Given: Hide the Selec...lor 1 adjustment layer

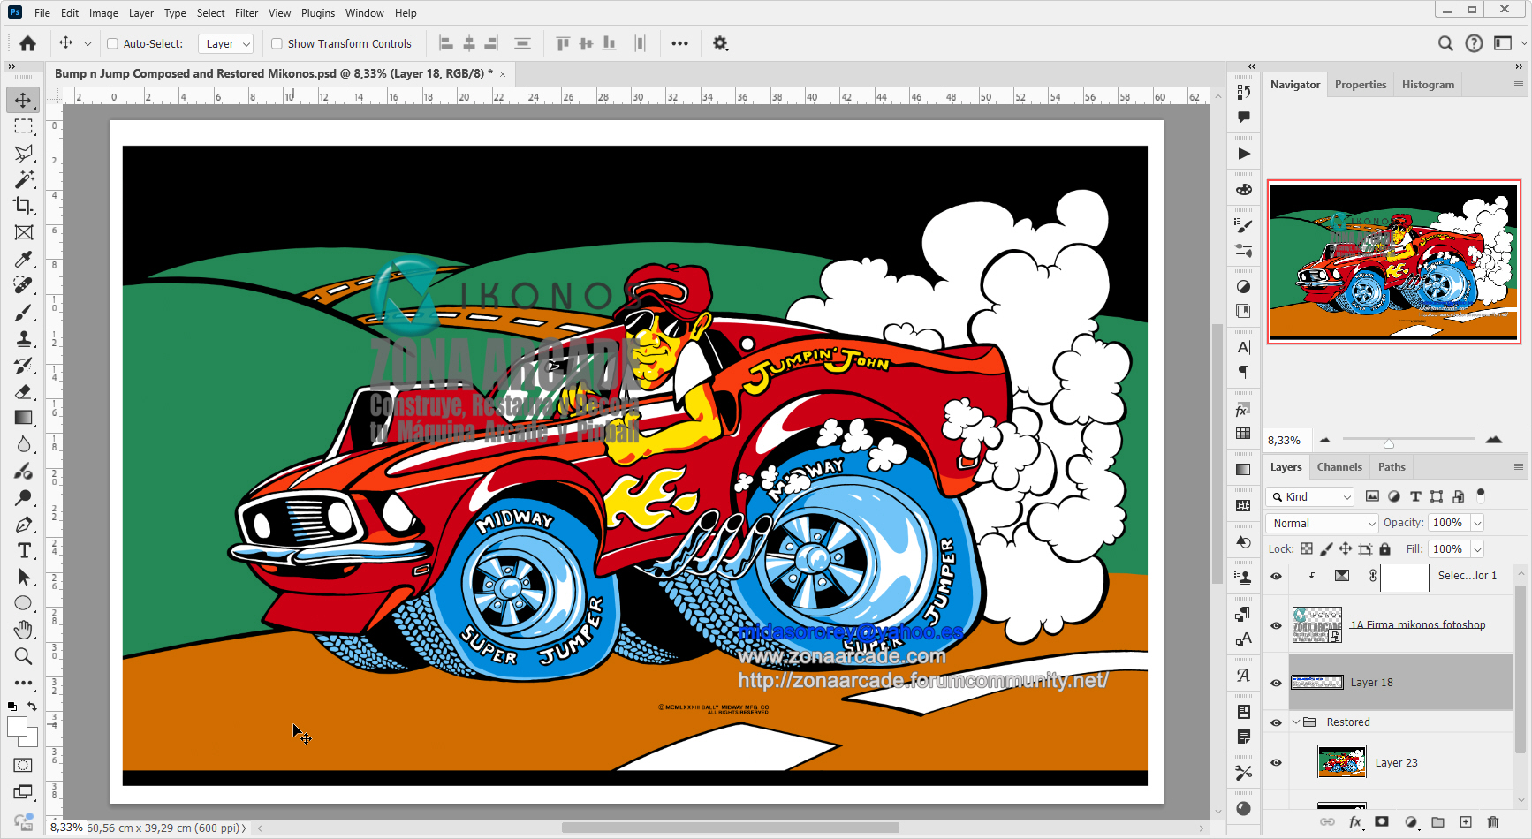Looking at the screenshot, I should point(1276,576).
